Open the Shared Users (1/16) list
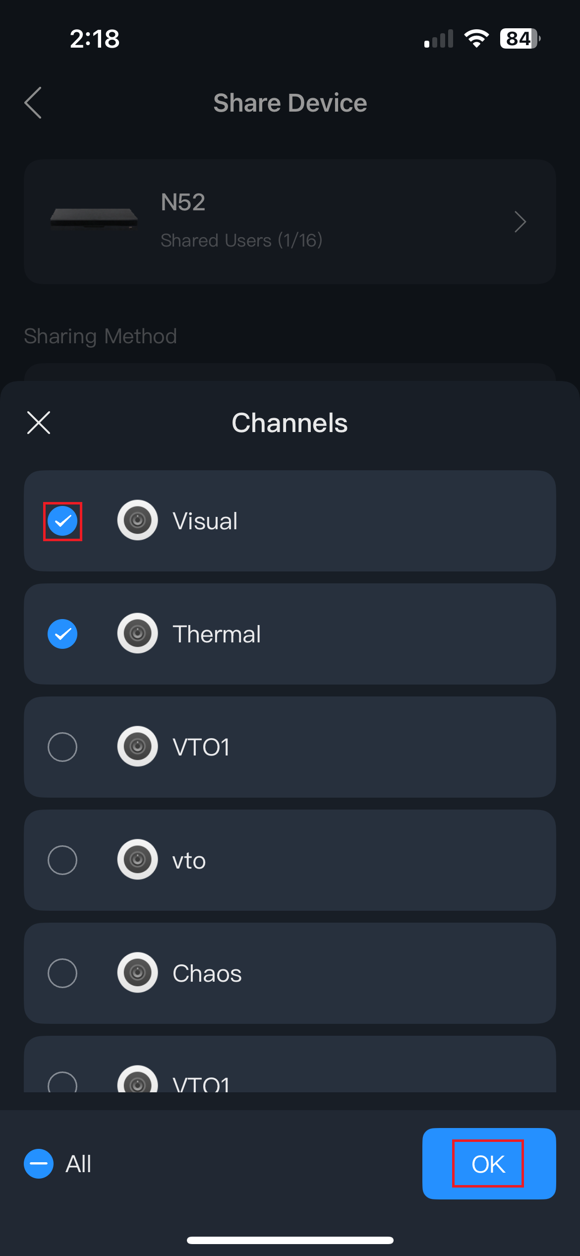 tap(241, 241)
